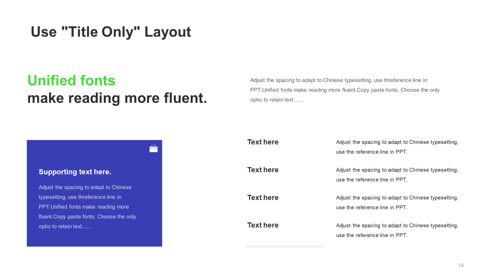Select description beside the third 'Text here'
This screenshot has height=278, width=495.
(397, 203)
